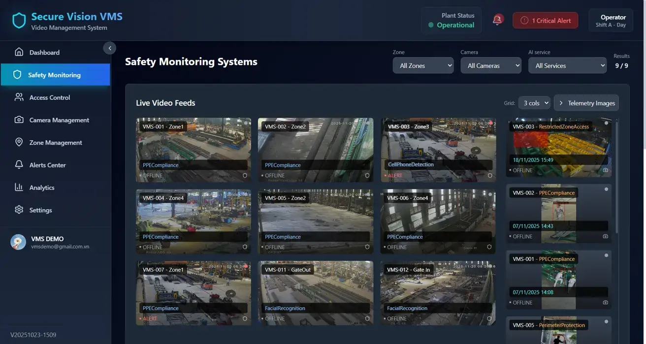Click the Safety Monitoring shield icon
The height and width of the screenshot is (344, 646).
(17, 75)
